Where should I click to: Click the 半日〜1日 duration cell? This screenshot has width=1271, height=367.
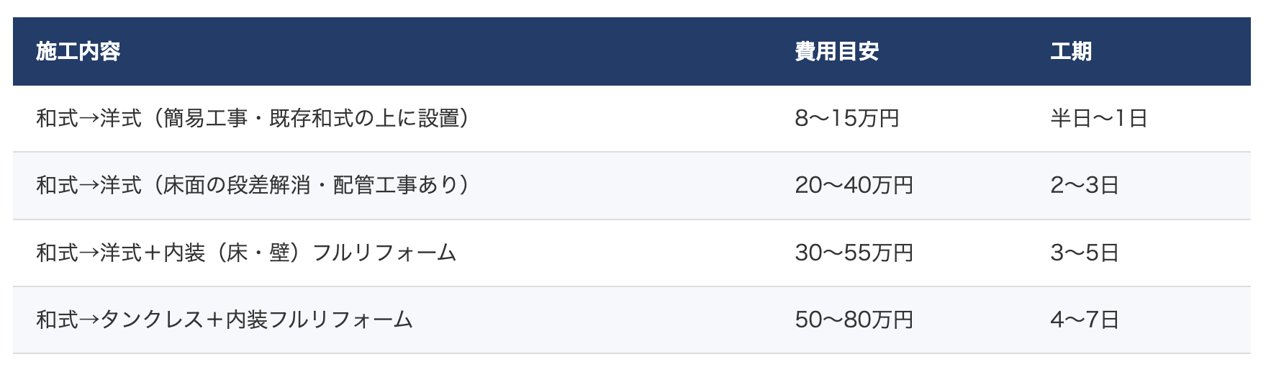[1098, 119]
